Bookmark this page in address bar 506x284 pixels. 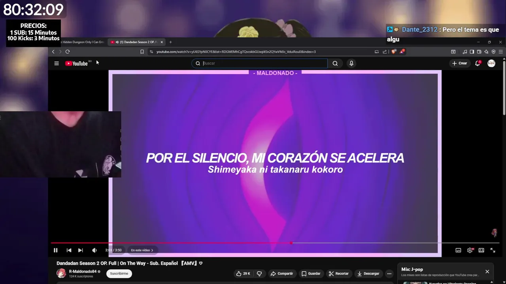click(x=142, y=52)
